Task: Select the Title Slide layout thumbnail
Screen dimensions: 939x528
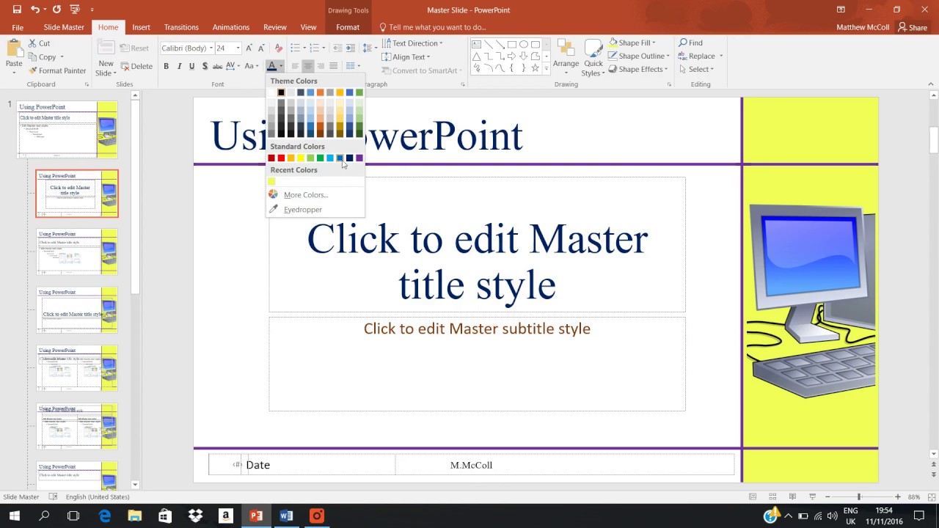Action: pyautogui.click(x=77, y=194)
